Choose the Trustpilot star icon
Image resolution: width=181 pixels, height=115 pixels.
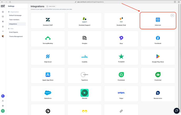[121, 56]
